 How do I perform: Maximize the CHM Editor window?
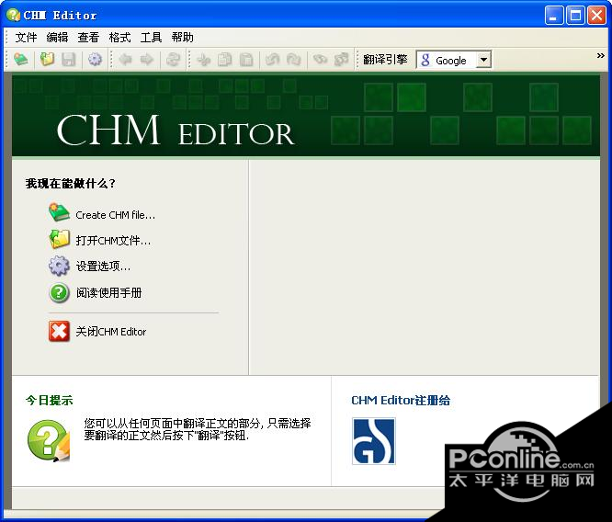[575, 16]
